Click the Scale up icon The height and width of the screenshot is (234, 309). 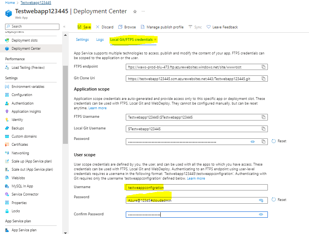point(7,161)
